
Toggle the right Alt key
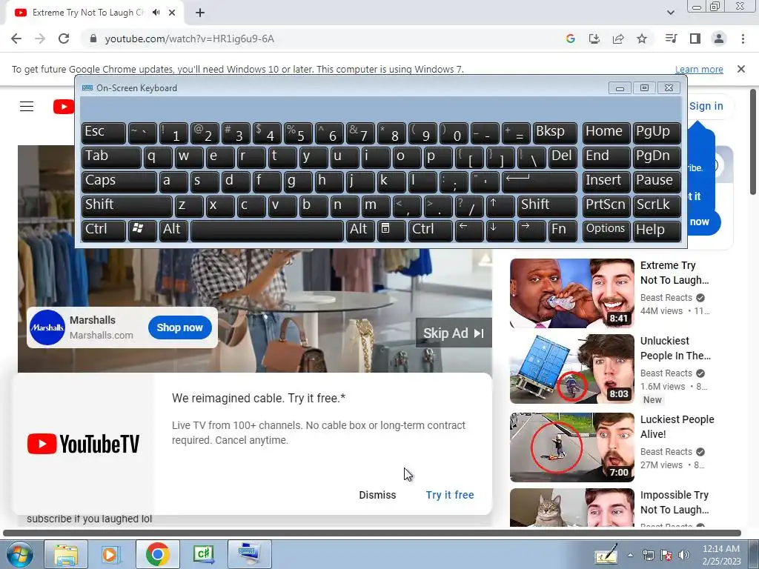tap(360, 230)
